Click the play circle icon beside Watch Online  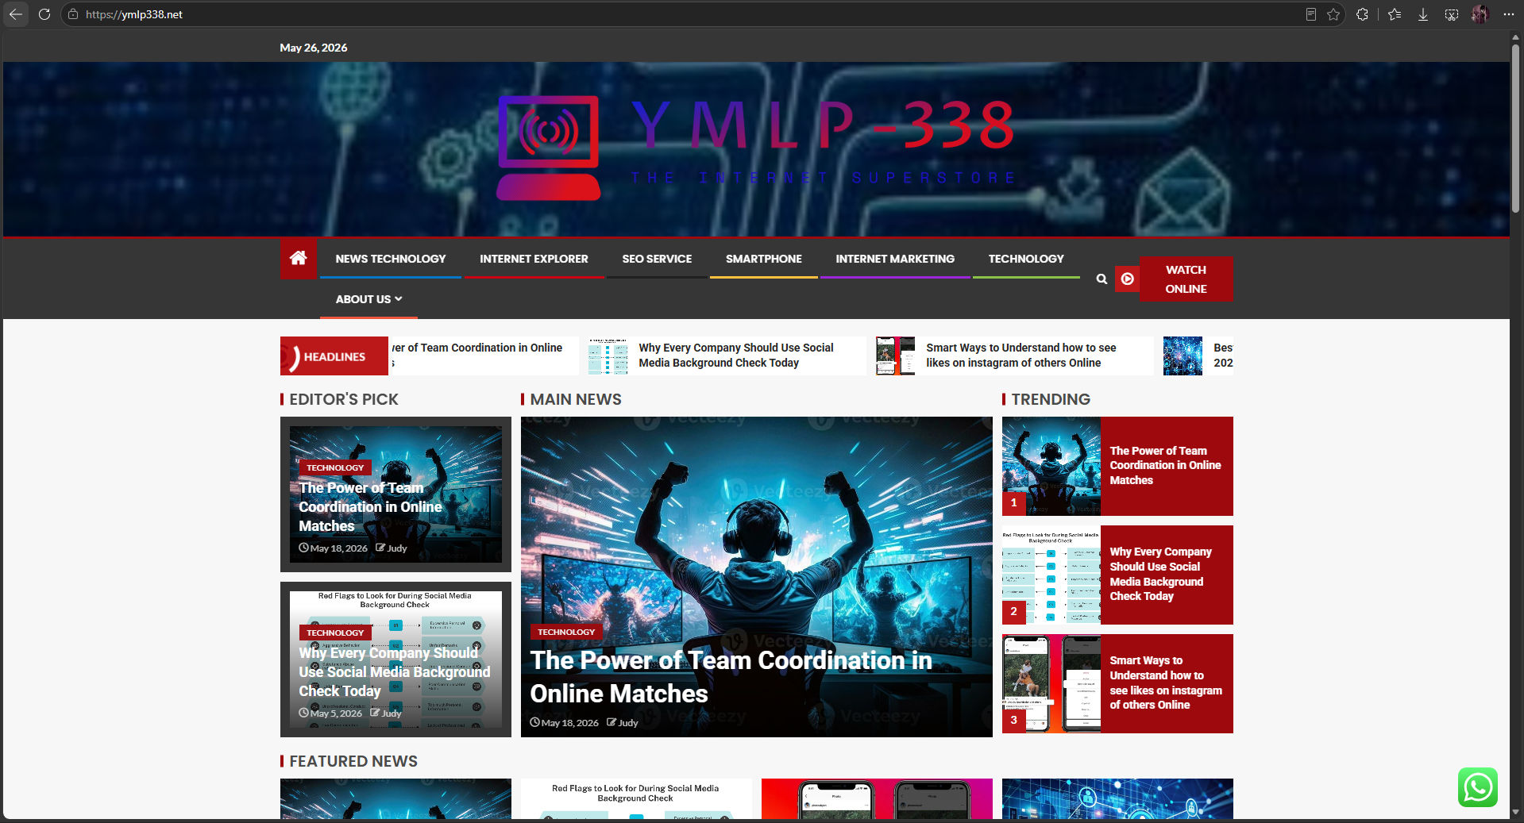(1127, 279)
